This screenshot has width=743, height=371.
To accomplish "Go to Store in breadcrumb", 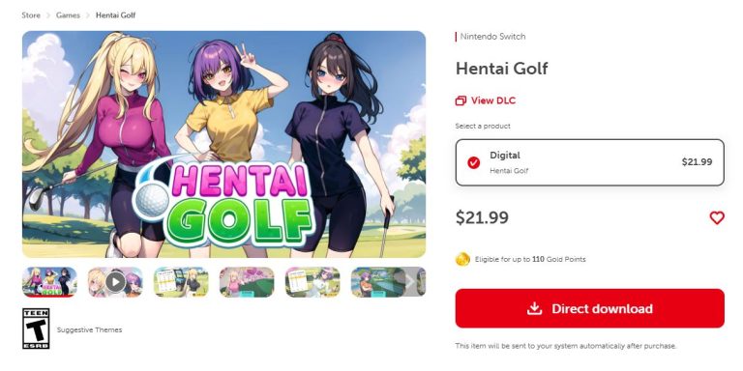I will coord(31,15).
